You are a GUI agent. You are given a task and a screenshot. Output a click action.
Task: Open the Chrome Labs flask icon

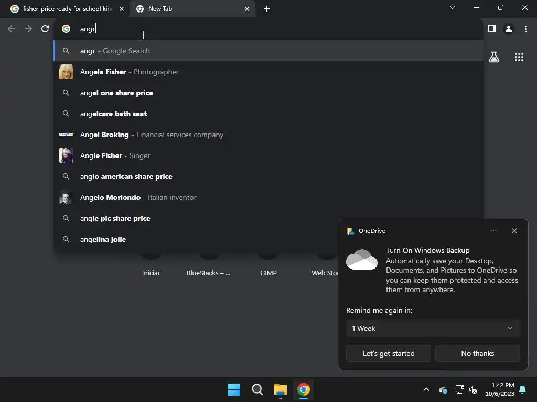[494, 57]
